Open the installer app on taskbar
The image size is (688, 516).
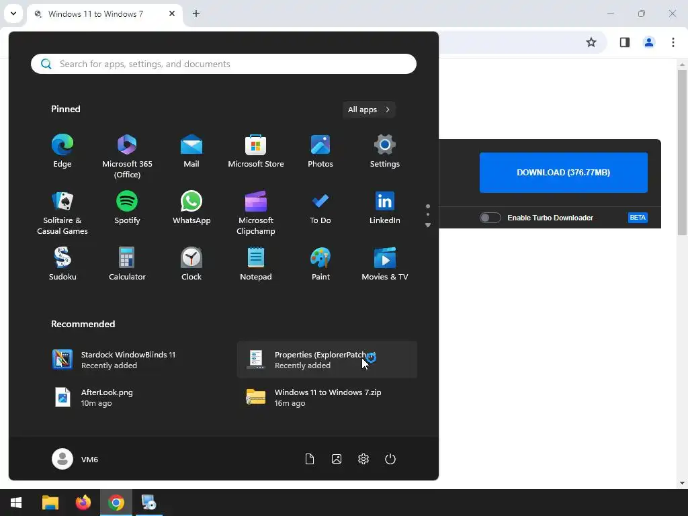[148, 503]
